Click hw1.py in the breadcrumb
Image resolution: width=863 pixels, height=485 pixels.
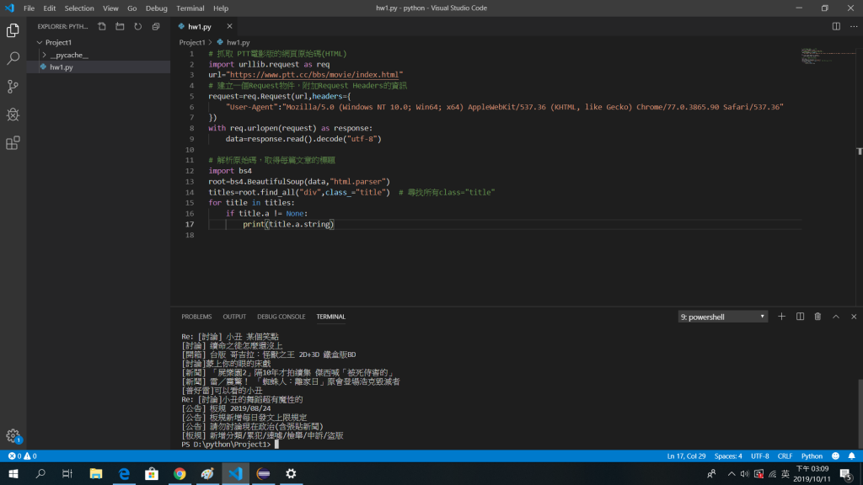click(x=239, y=42)
